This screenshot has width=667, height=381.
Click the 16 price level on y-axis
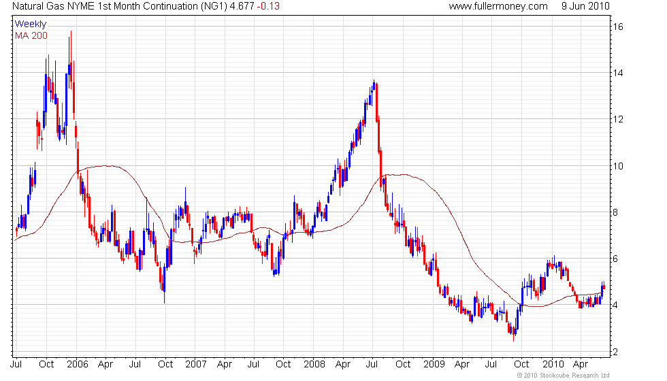point(619,27)
